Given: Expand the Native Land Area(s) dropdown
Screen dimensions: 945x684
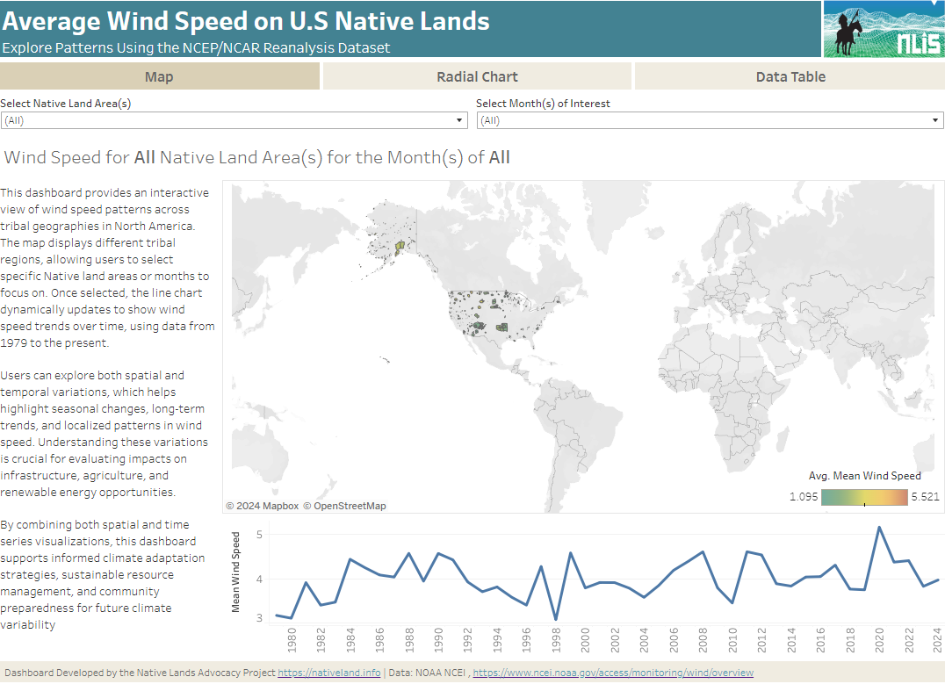Looking at the screenshot, I should coord(233,120).
